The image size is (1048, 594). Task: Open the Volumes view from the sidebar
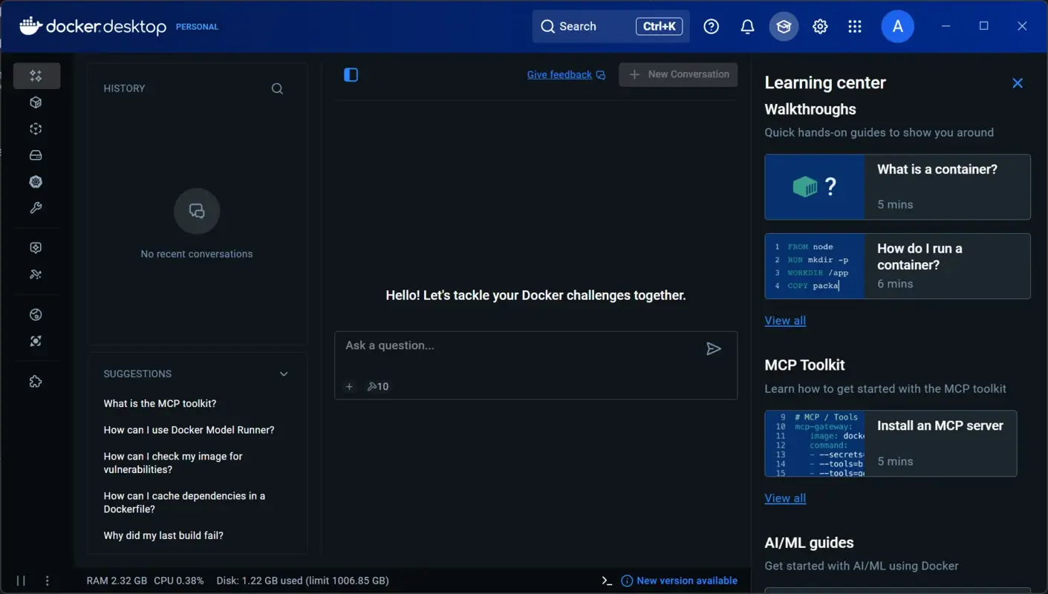point(35,154)
